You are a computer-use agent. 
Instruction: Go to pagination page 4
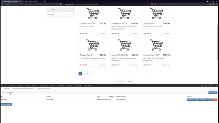pyautogui.click(x=91, y=73)
